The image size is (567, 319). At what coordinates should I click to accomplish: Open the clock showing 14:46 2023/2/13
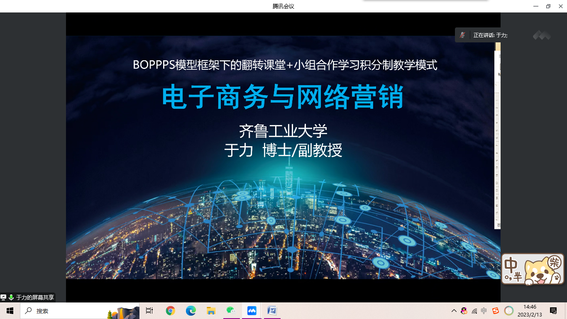click(x=530, y=311)
